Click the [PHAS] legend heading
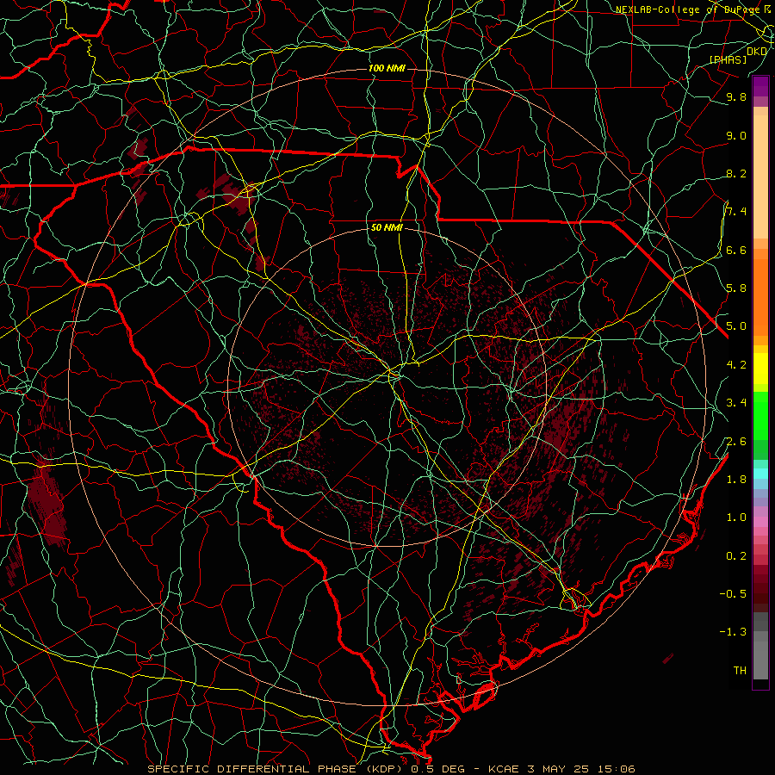775x775 pixels. [x=728, y=59]
